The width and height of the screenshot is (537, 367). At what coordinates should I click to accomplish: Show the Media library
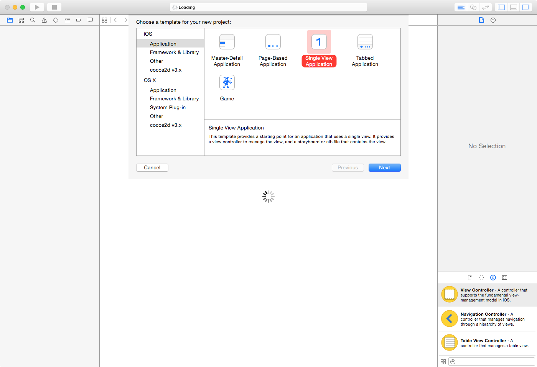point(505,278)
